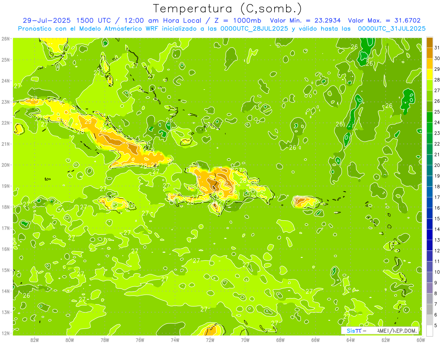Select the yellow color bar segment between 28 and 29
Viewport: 447px width, 345px height.
click(x=429, y=74)
